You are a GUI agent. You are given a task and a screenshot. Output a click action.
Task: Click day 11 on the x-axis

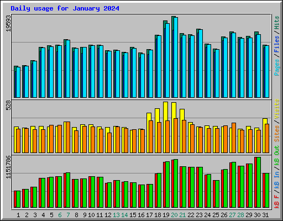[x=99, y=215]
